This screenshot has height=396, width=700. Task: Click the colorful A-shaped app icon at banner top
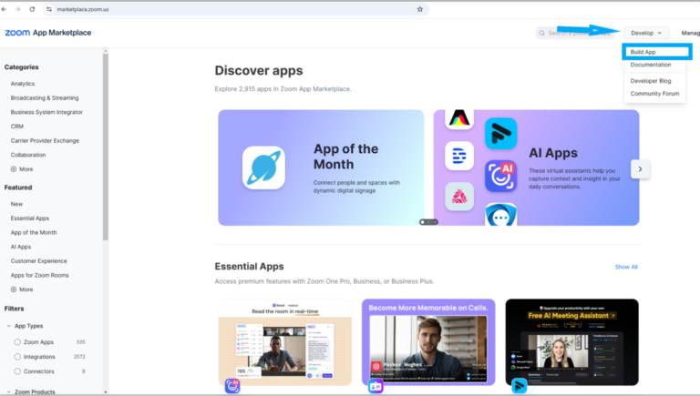[459, 119]
